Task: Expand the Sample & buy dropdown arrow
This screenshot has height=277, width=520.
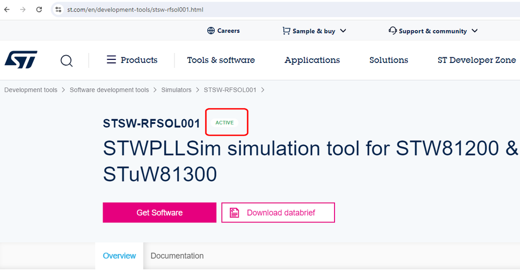Action: tap(343, 31)
